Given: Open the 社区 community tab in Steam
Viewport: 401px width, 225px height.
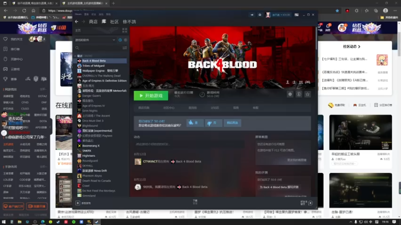Looking at the screenshot, I should [x=114, y=21].
